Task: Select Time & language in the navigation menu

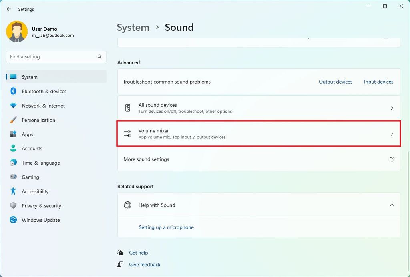Action: pyautogui.click(x=13, y=163)
